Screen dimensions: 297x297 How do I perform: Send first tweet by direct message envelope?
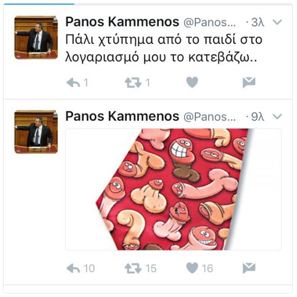pos(249,82)
